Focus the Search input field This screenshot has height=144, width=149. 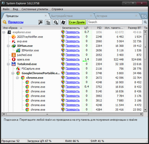click(115, 22)
